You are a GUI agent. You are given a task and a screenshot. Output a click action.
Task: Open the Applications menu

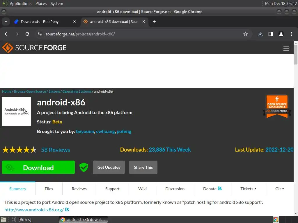[21, 3]
